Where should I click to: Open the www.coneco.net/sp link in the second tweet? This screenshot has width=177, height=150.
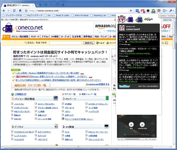click(x=138, y=53)
